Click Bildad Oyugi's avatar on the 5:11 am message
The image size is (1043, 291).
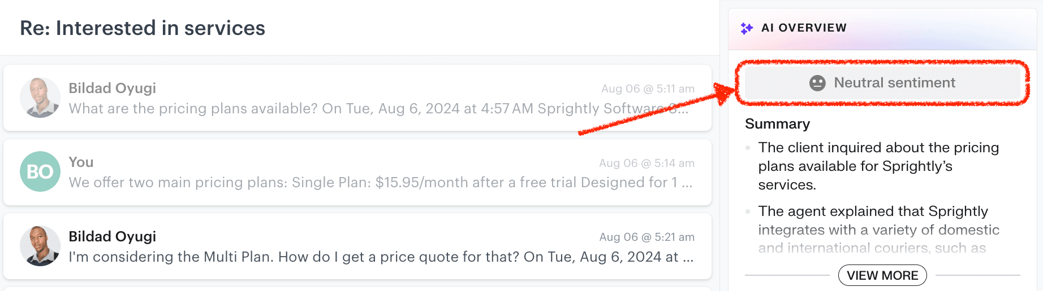pos(40,98)
